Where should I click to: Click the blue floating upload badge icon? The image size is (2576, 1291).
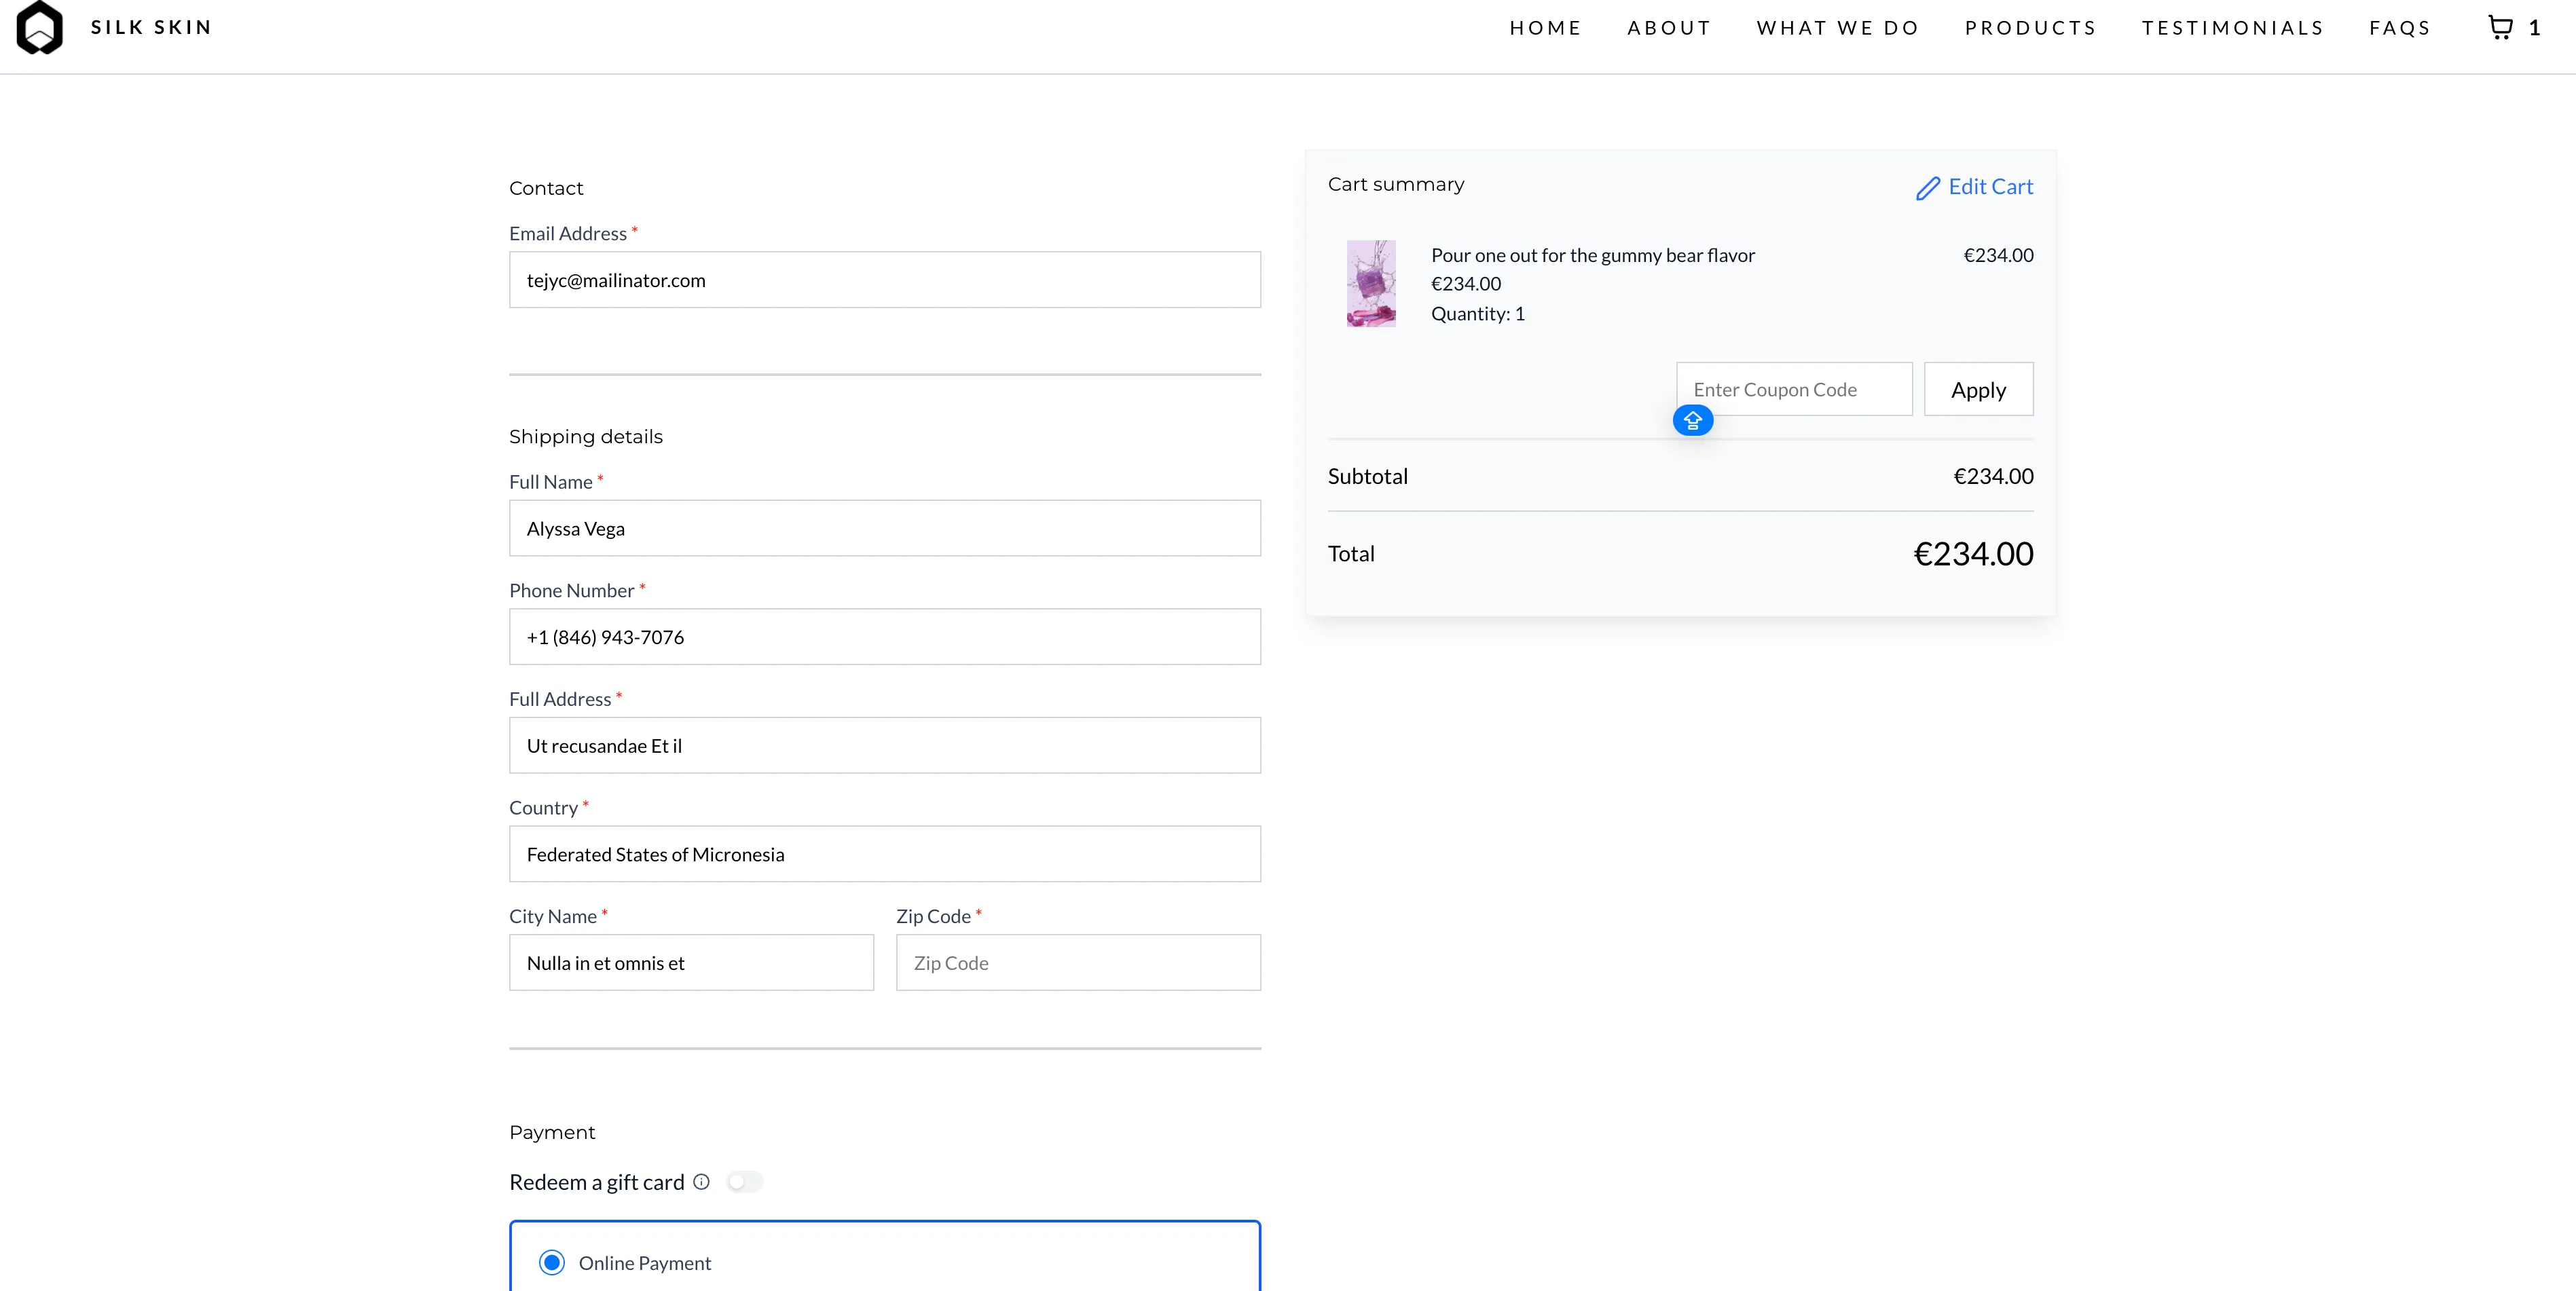pos(1692,421)
